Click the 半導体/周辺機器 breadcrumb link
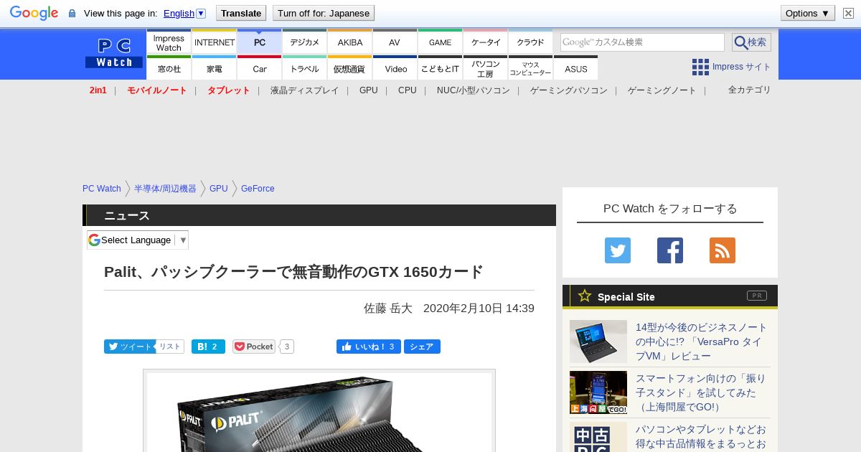 [165, 189]
